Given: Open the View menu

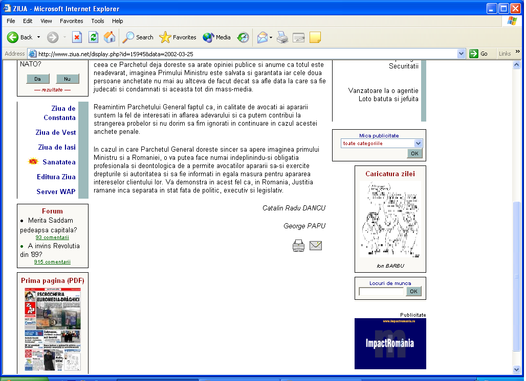Looking at the screenshot, I should point(46,21).
